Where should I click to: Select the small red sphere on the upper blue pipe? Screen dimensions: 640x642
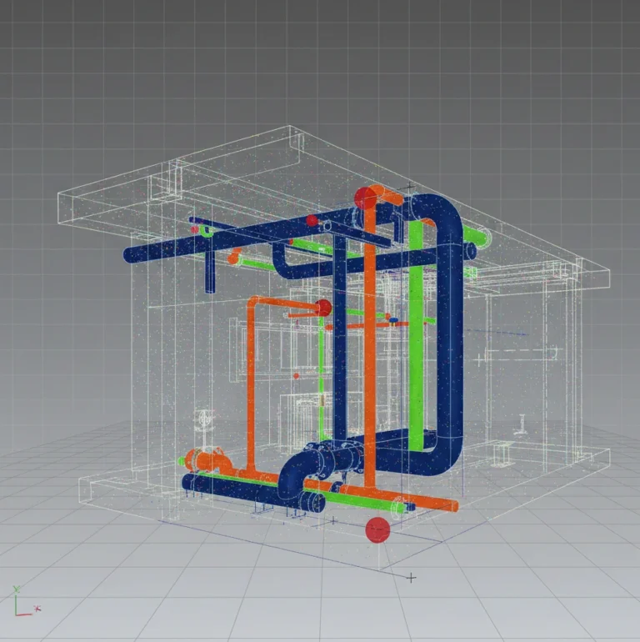[x=312, y=221]
